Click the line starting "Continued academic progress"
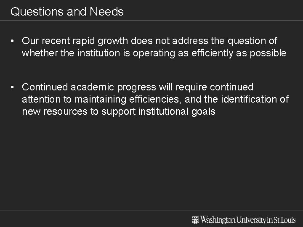Screen dimensions: 303x227 click(138, 87)
